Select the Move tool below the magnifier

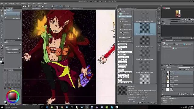click(2, 13)
